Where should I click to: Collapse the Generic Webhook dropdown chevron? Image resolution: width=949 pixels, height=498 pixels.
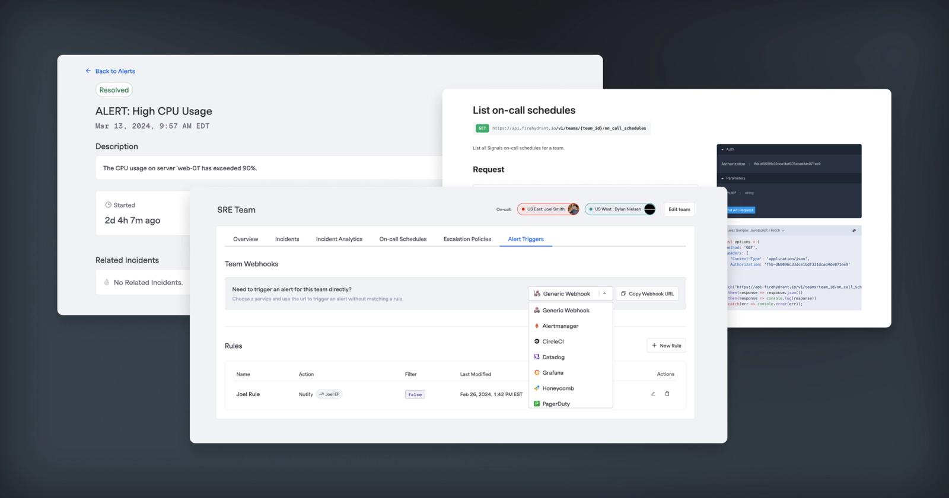604,293
